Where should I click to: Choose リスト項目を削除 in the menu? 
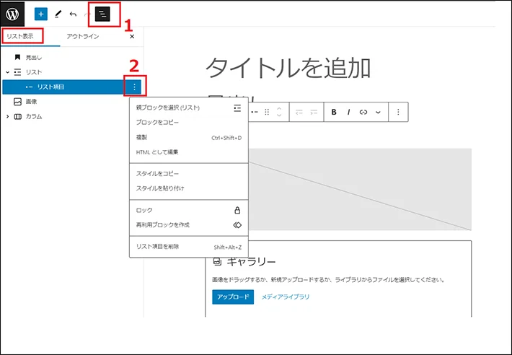coord(158,247)
